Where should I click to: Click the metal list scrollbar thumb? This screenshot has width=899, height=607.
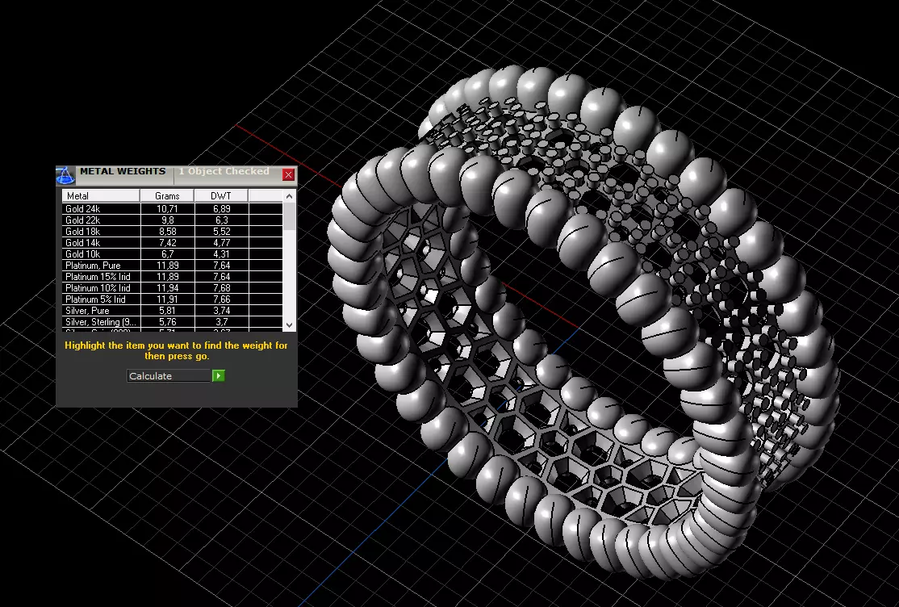290,216
